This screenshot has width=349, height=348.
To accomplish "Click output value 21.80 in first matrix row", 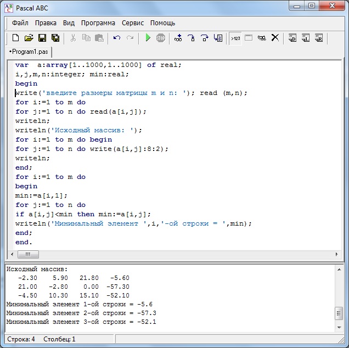I will (x=89, y=278).
